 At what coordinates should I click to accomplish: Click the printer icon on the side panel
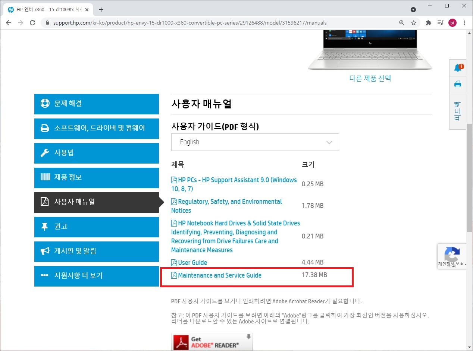pos(458,84)
